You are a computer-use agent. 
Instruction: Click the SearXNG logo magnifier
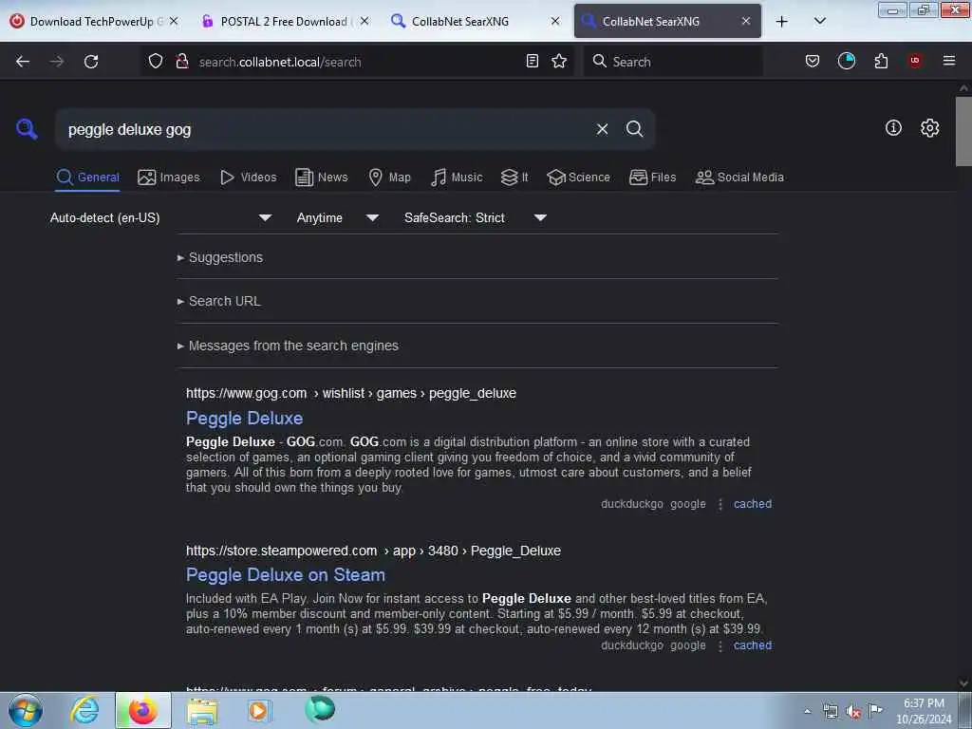click(27, 129)
